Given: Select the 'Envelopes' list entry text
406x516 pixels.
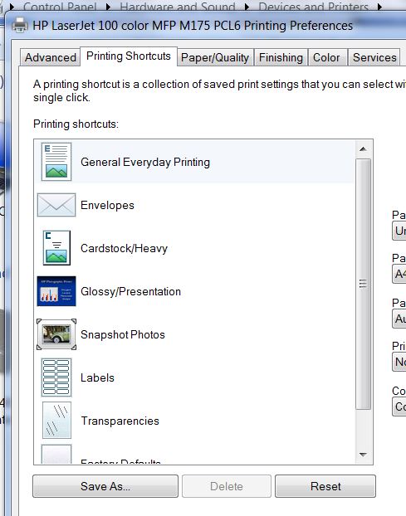Looking at the screenshot, I should 107,206.
